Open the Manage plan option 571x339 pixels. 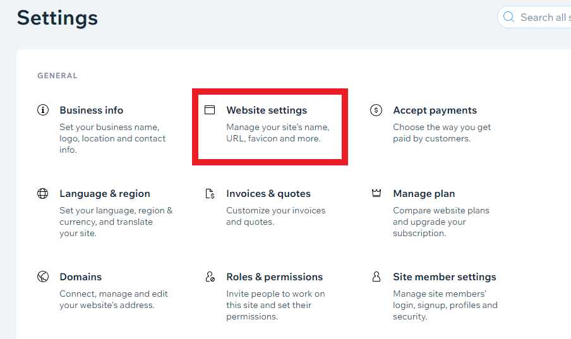424,194
